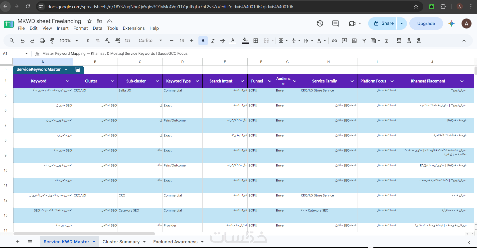This screenshot has height=248, width=477.
Task: Expand the ServiceKeywordMaster table menu
Action: (66, 69)
